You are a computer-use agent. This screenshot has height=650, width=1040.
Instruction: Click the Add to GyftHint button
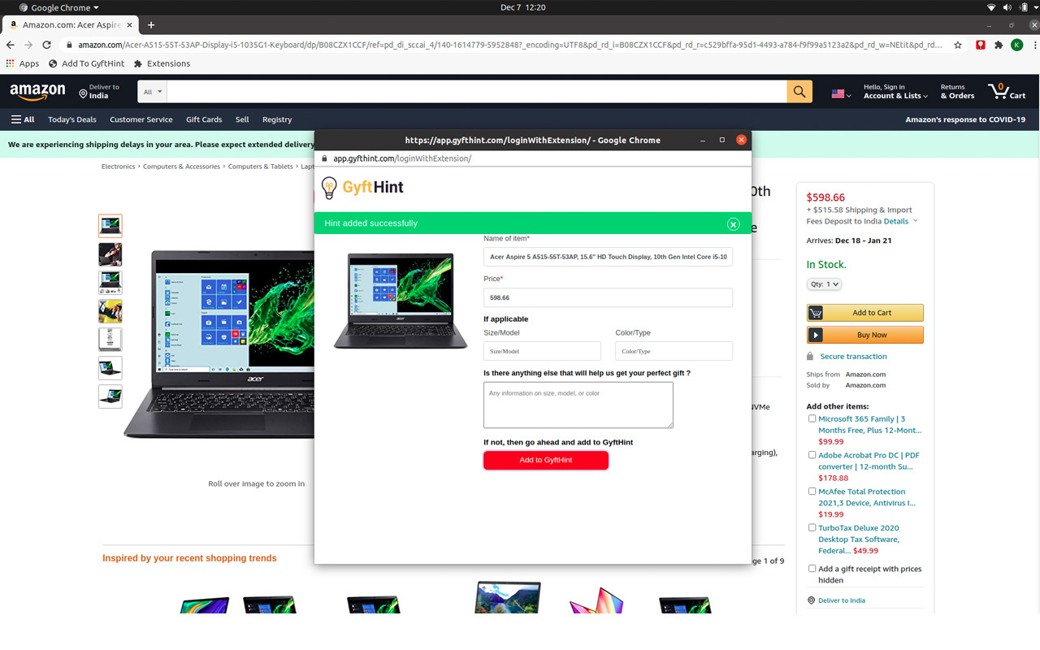(x=546, y=460)
